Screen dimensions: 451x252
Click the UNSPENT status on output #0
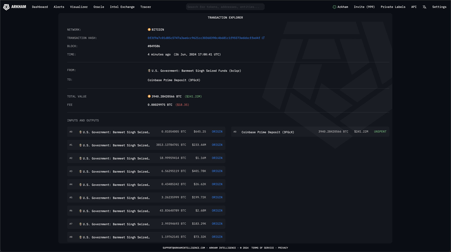(x=380, y=132)
